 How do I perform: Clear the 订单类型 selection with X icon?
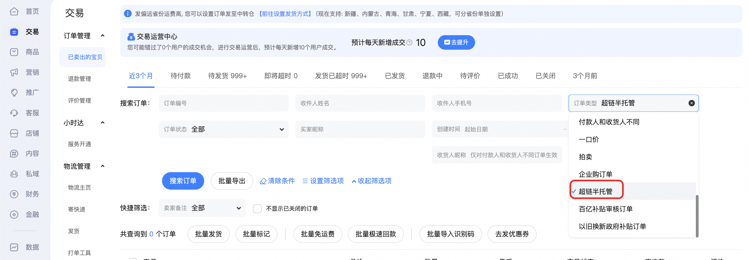691,103
